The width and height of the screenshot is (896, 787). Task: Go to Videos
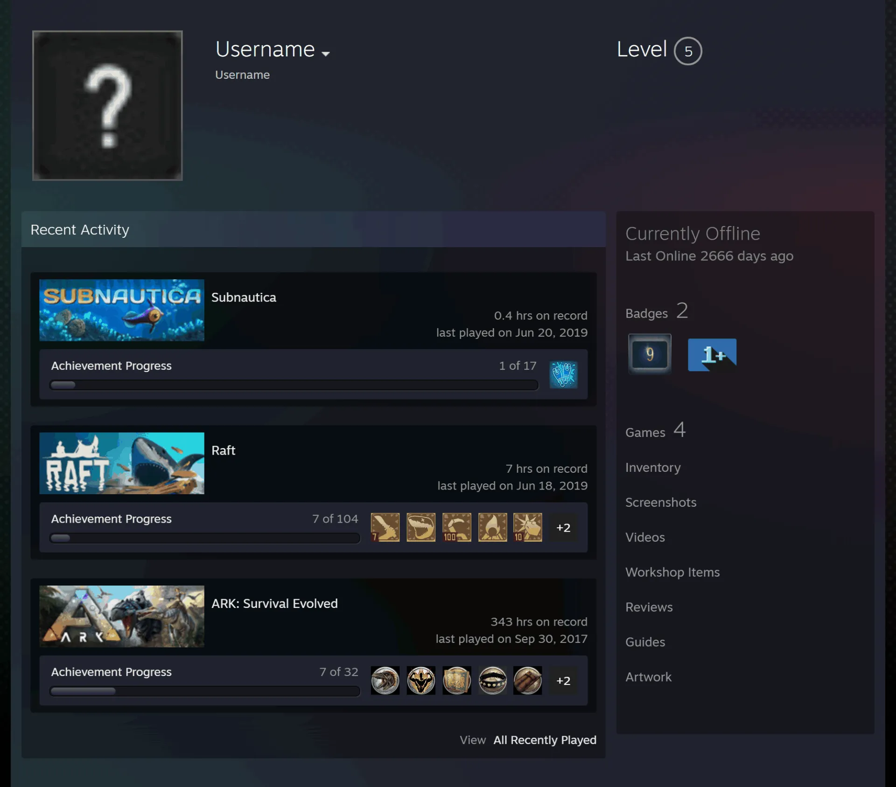(645, 537)
